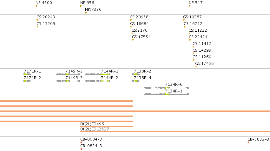
Task: Click the triangle marker below GS:20243
Action: click(37, 20)
